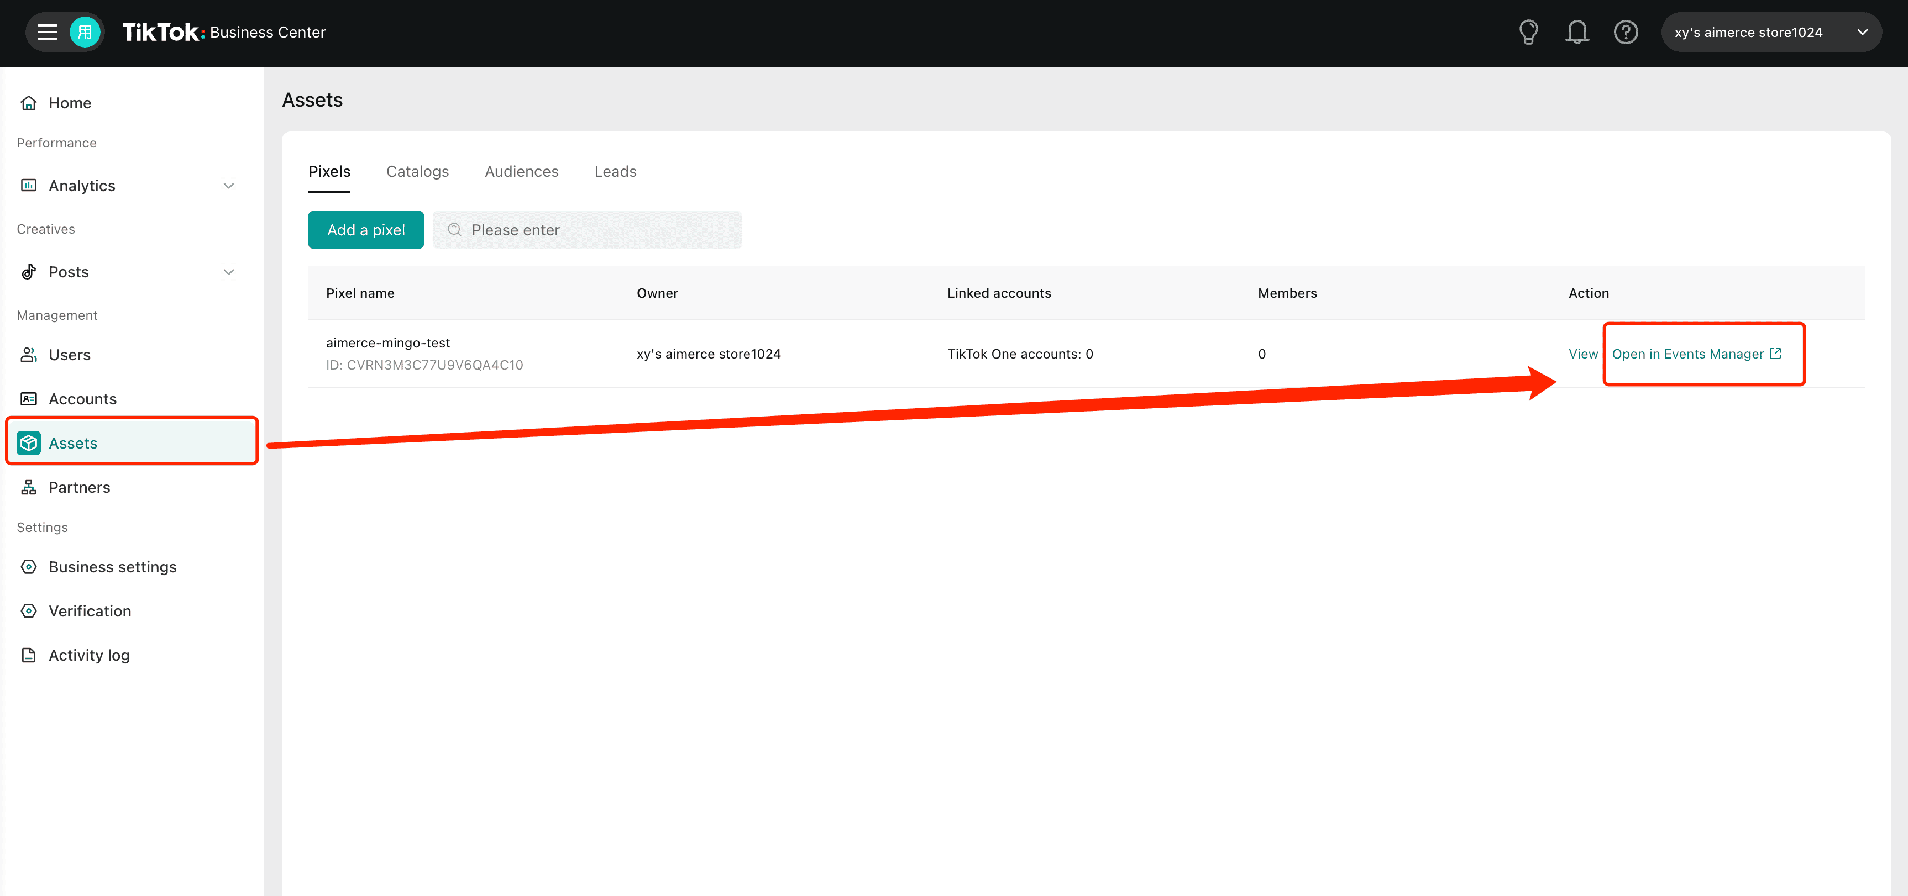Click the Accounts ID card icon
This screenshot has height=896, width=1908.
29,399
